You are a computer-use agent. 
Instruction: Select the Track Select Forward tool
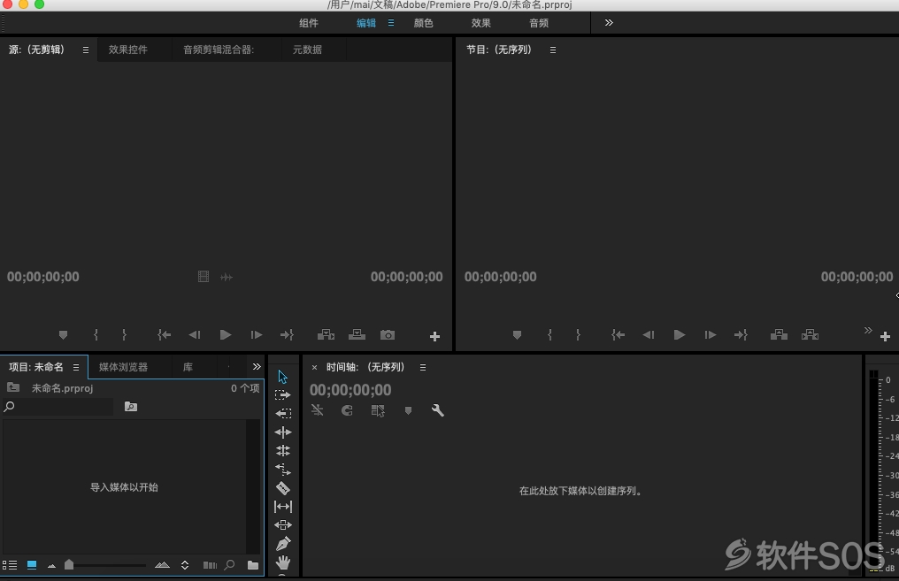tap(282, 394)
